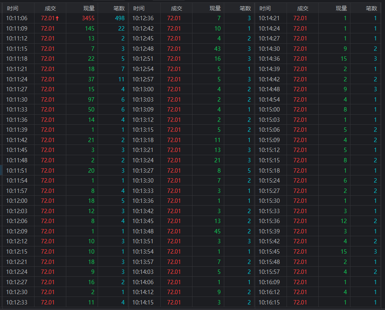
Task: Click the 10:11:09 time cell
Action: pyautogui.click(x=17, y=29)
